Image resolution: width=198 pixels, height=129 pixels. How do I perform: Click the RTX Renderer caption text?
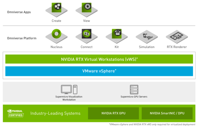click(x=176, y=47)
